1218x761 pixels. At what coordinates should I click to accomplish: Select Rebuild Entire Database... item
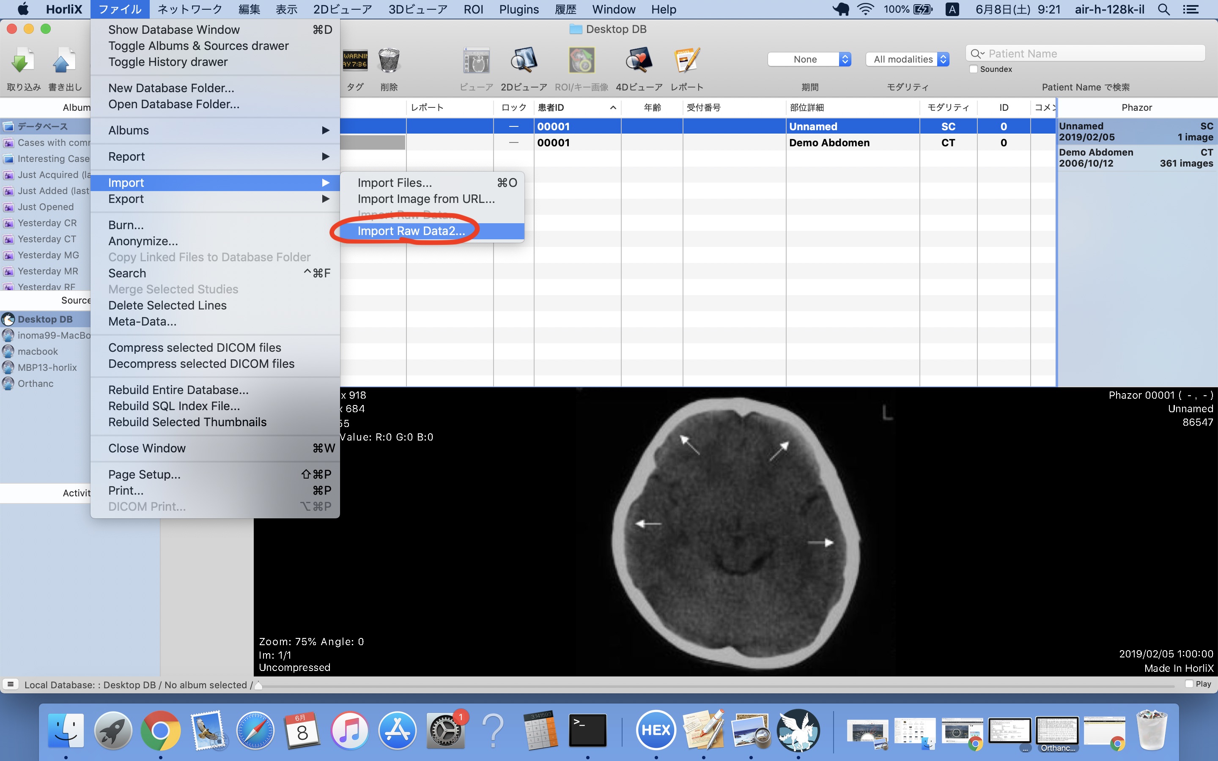215,390
